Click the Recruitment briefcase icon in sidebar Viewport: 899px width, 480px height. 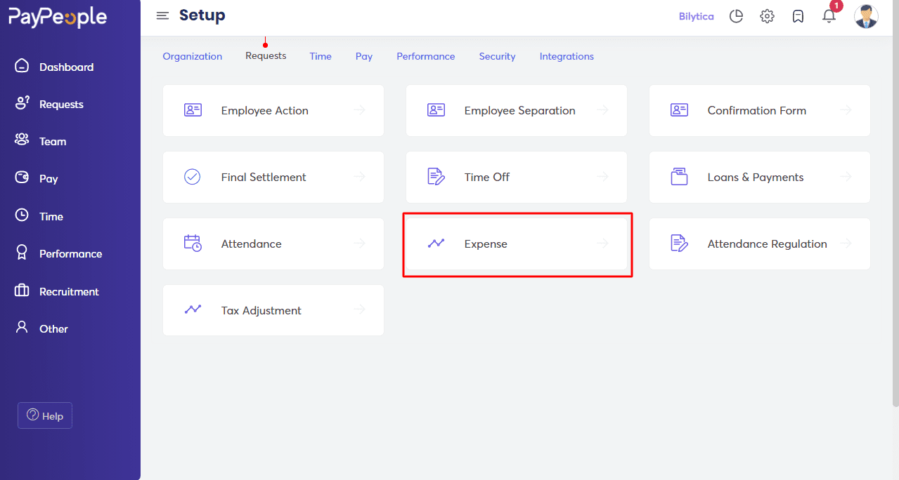tap(22, 291)
